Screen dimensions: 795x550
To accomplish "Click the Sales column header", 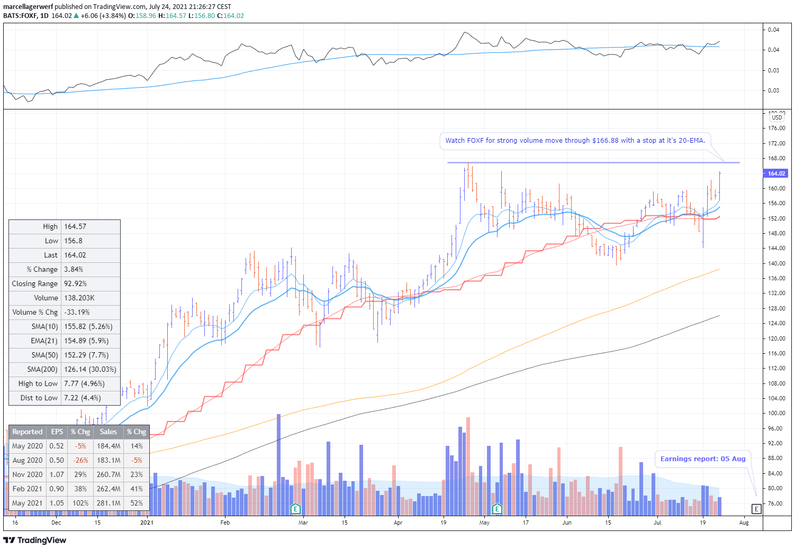I will (109, 432).
